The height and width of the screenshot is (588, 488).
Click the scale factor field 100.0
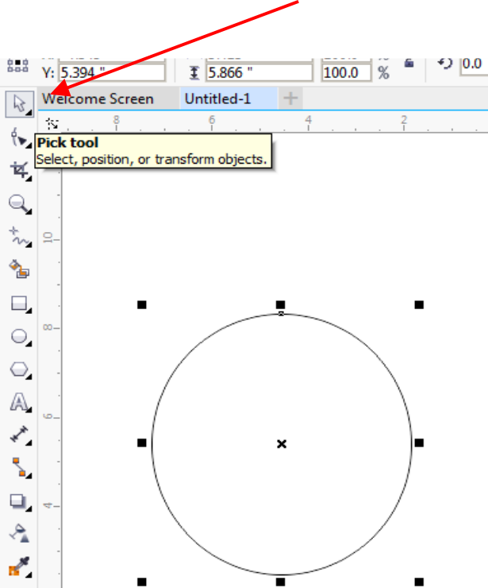tap(346, 73)
